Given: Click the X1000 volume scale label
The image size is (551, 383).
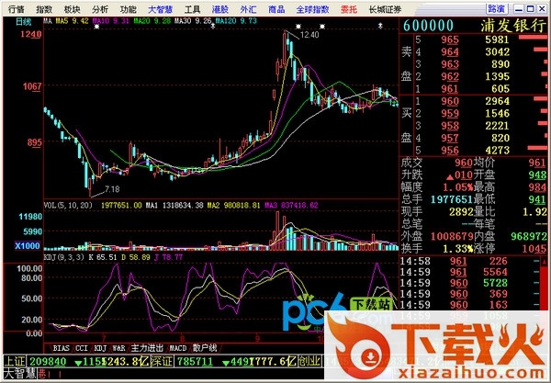Looking at the screenshot, I should [x=27, y=245].
